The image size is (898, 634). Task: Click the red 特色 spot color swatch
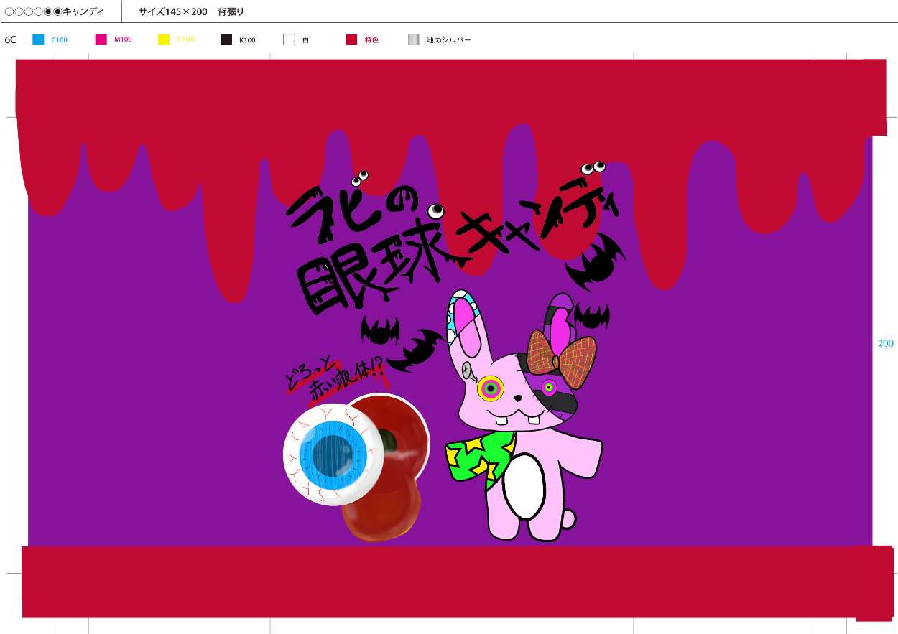(x=352, y=40)
